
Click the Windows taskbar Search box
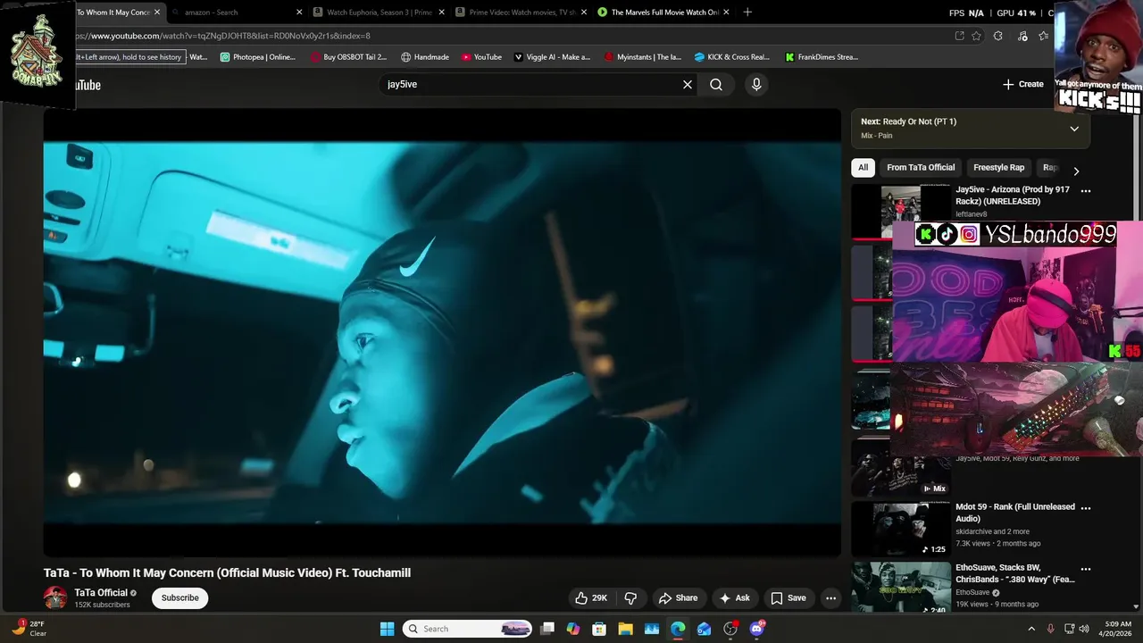click(x=467, y=629)
